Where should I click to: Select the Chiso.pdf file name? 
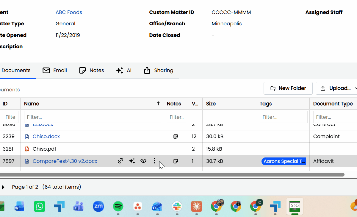(44, 149)
